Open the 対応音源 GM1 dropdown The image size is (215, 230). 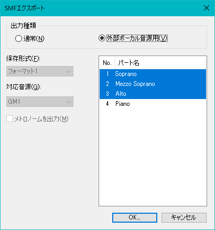click(x=40, y=102)
